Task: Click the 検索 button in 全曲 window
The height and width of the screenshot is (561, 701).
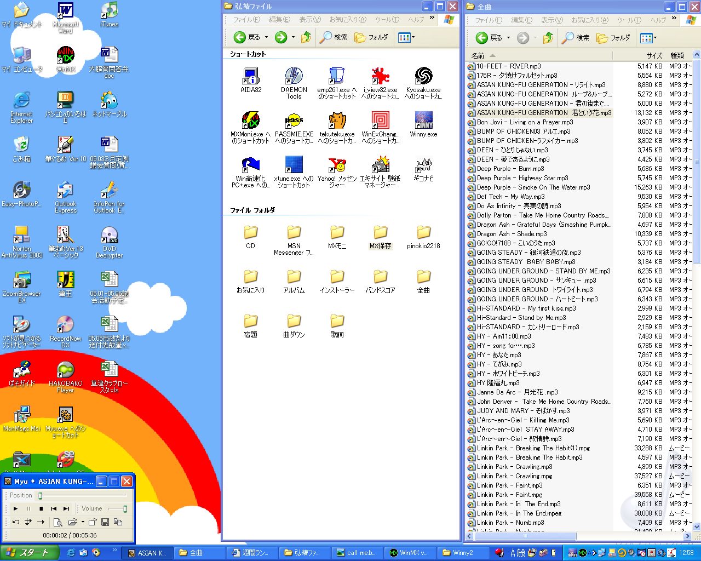Action: (x=576, y=38)
